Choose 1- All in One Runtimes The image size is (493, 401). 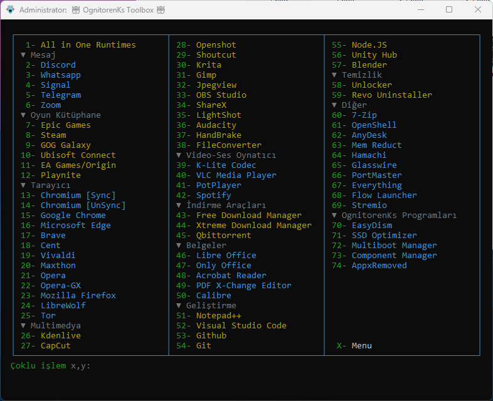point(81,45)
